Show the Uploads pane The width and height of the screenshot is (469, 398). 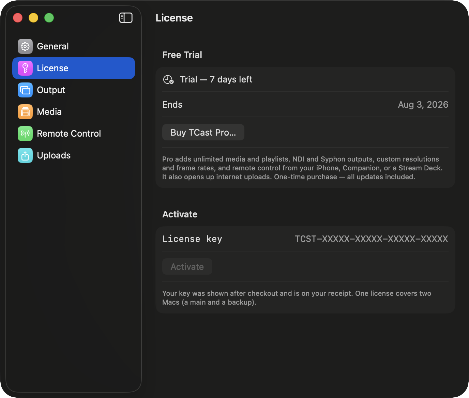click(74, 155)
